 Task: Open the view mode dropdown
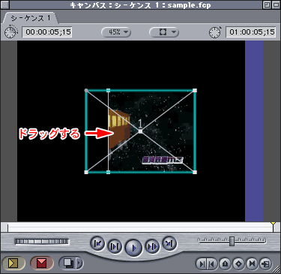click(x=164, y=32)
